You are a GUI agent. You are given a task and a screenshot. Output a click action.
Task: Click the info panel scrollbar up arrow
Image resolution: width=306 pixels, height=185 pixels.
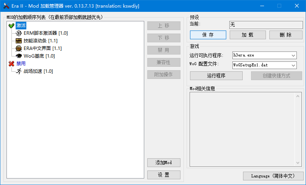[298, 96]
